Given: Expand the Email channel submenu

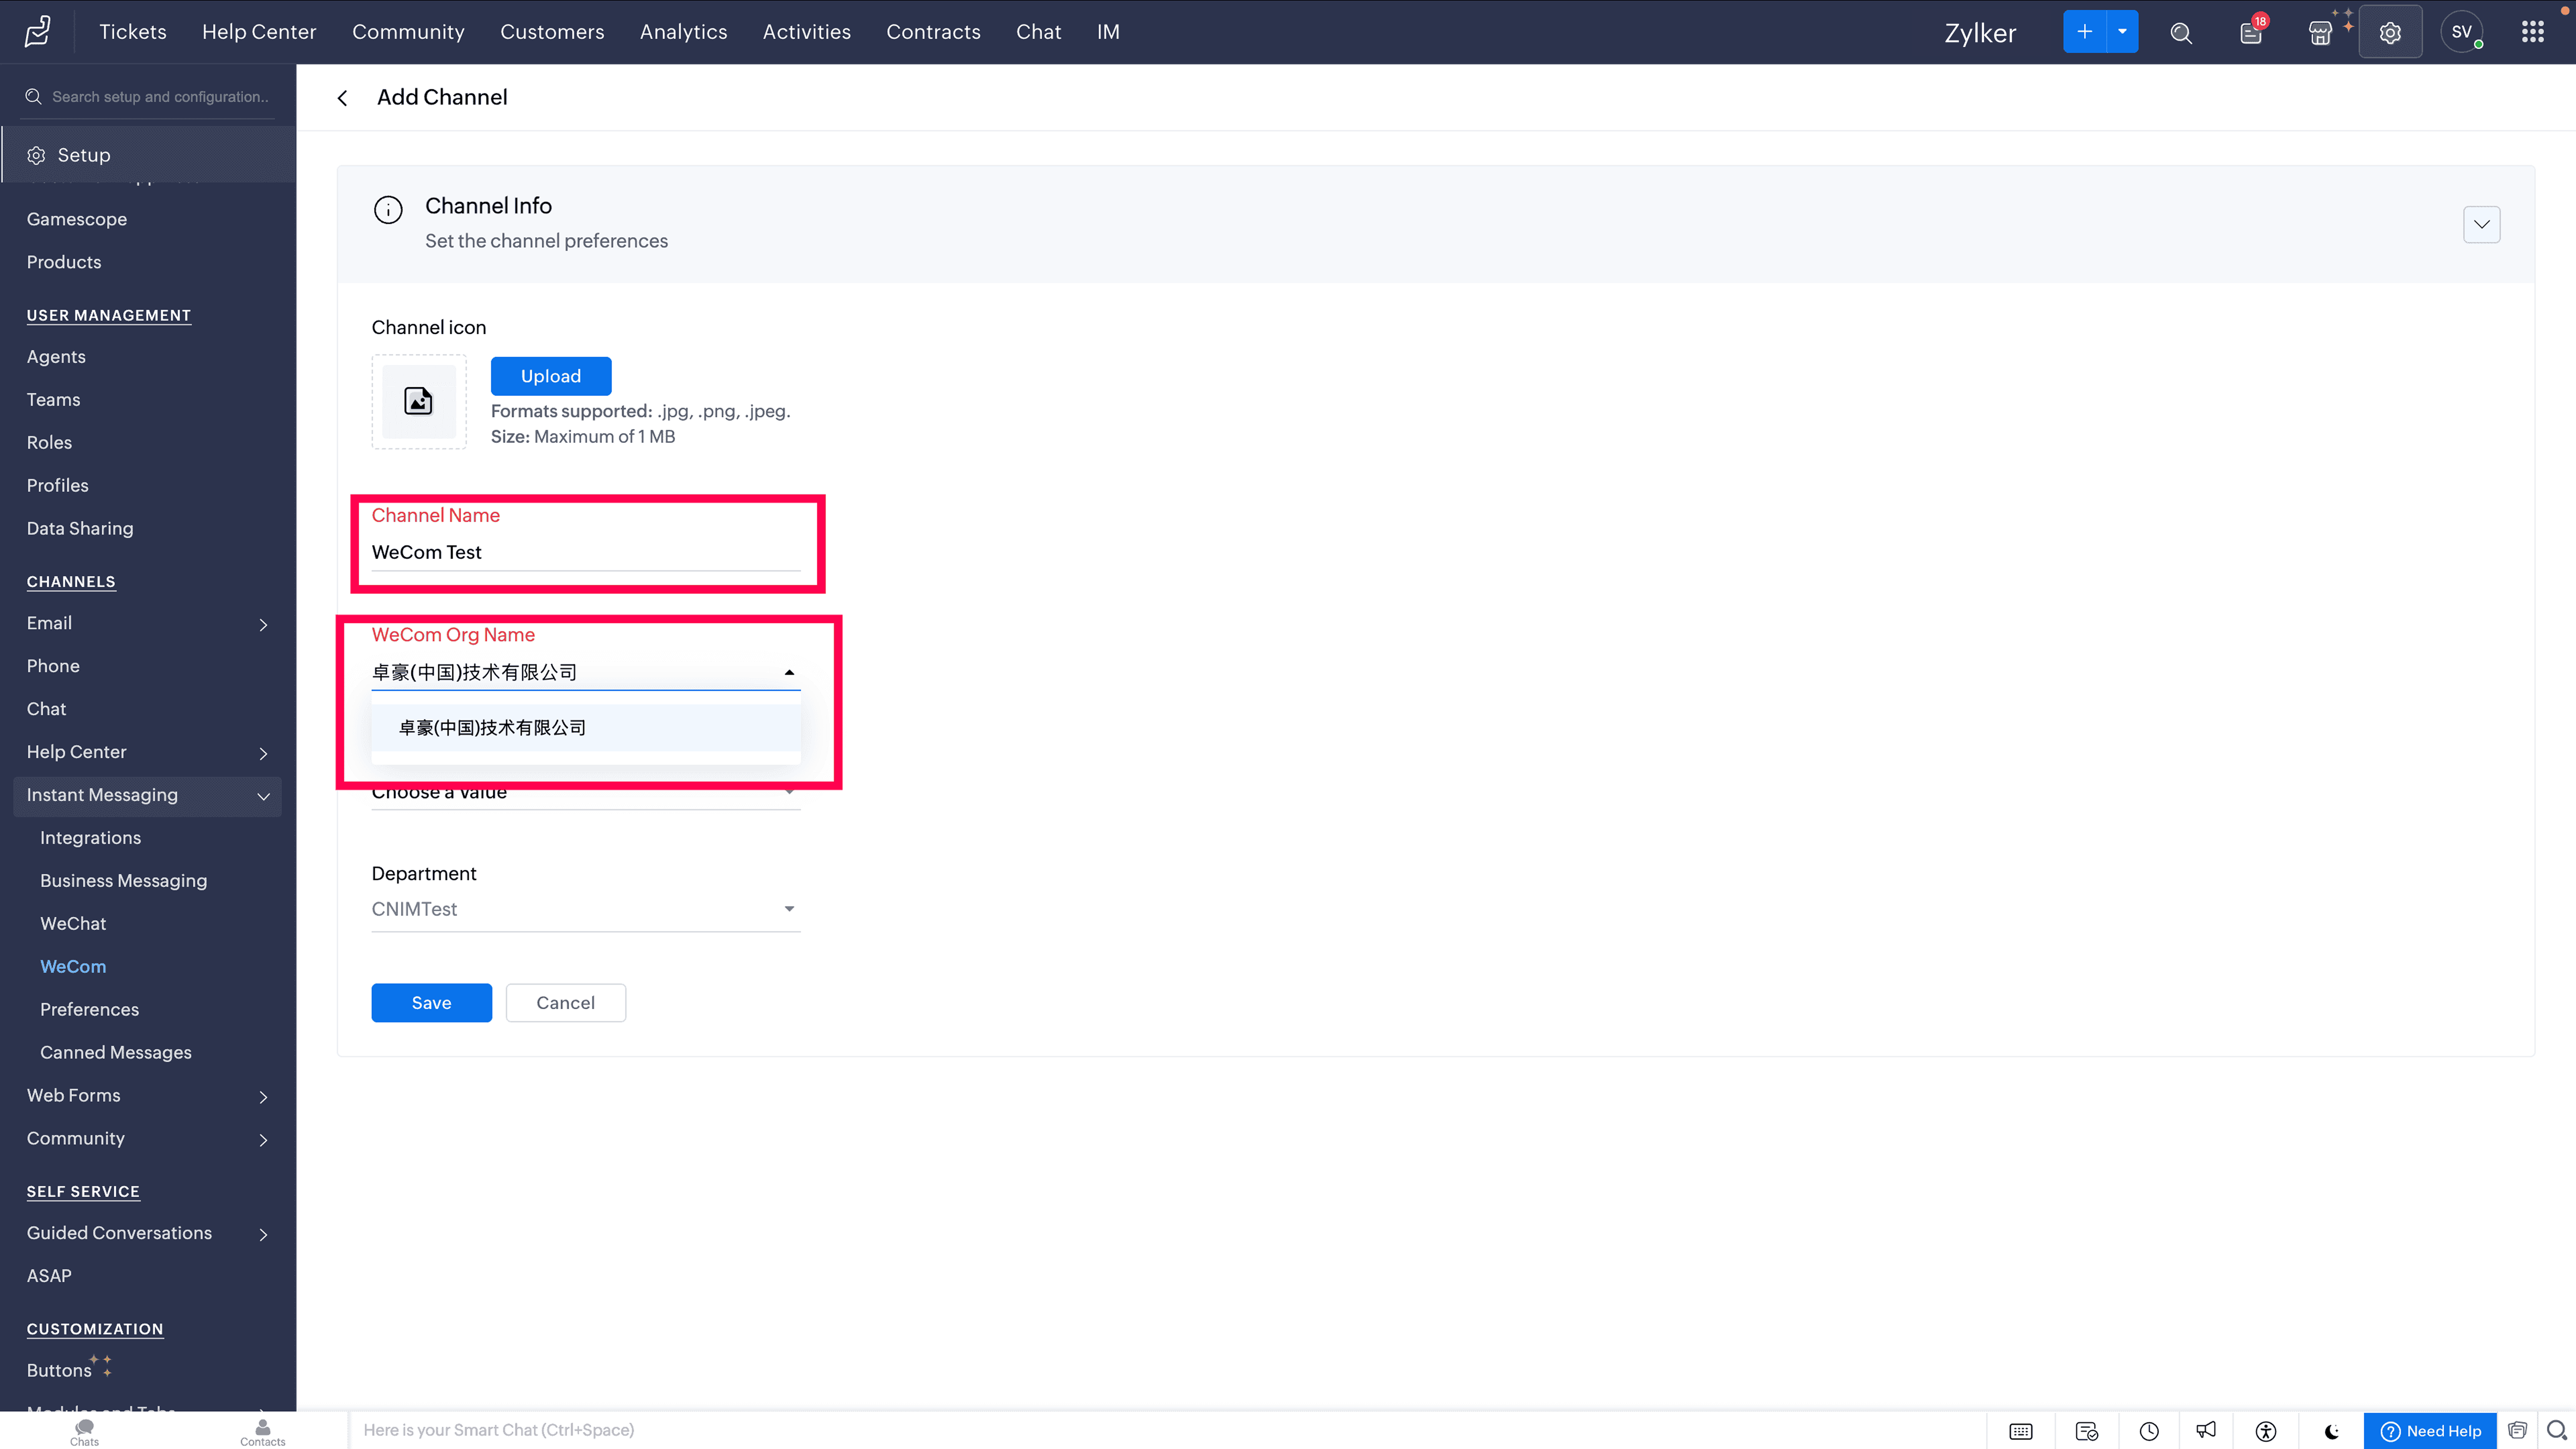Looking at the screenshot, I should click(x=263, y=624).
